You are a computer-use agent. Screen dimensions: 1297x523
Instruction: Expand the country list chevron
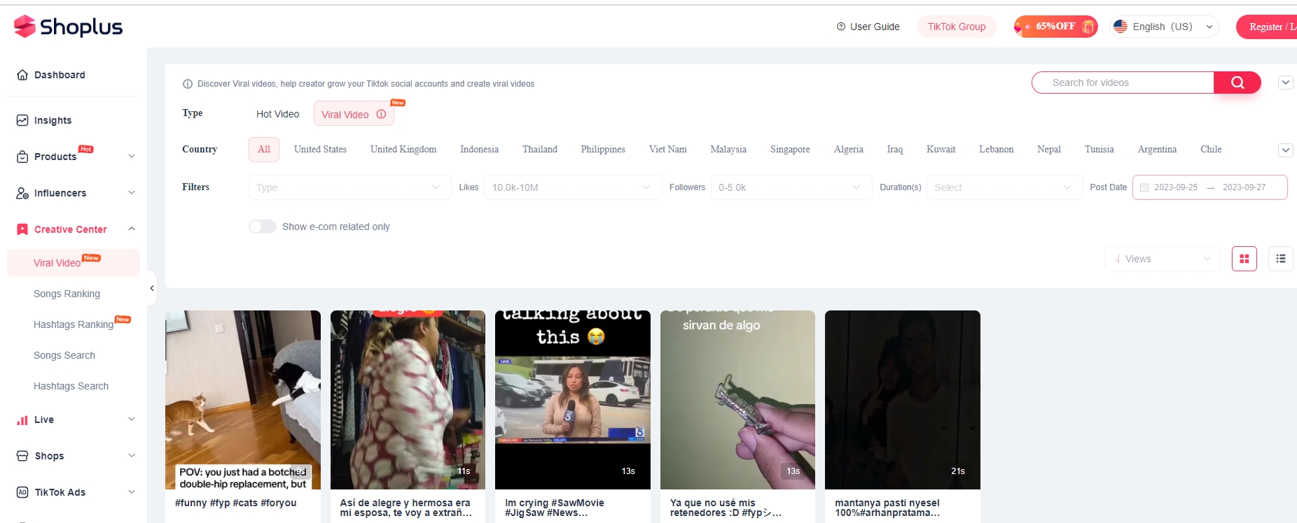coord(1286,150)
